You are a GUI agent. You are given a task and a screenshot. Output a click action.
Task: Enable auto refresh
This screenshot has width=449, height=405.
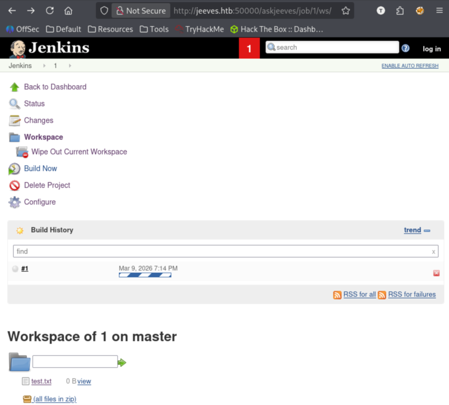point(410,66)
